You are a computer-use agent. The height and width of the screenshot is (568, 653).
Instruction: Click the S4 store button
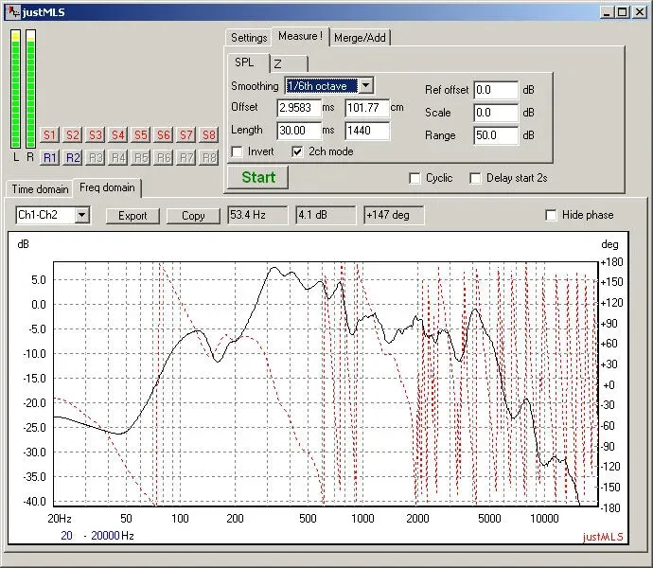[118, 135]
